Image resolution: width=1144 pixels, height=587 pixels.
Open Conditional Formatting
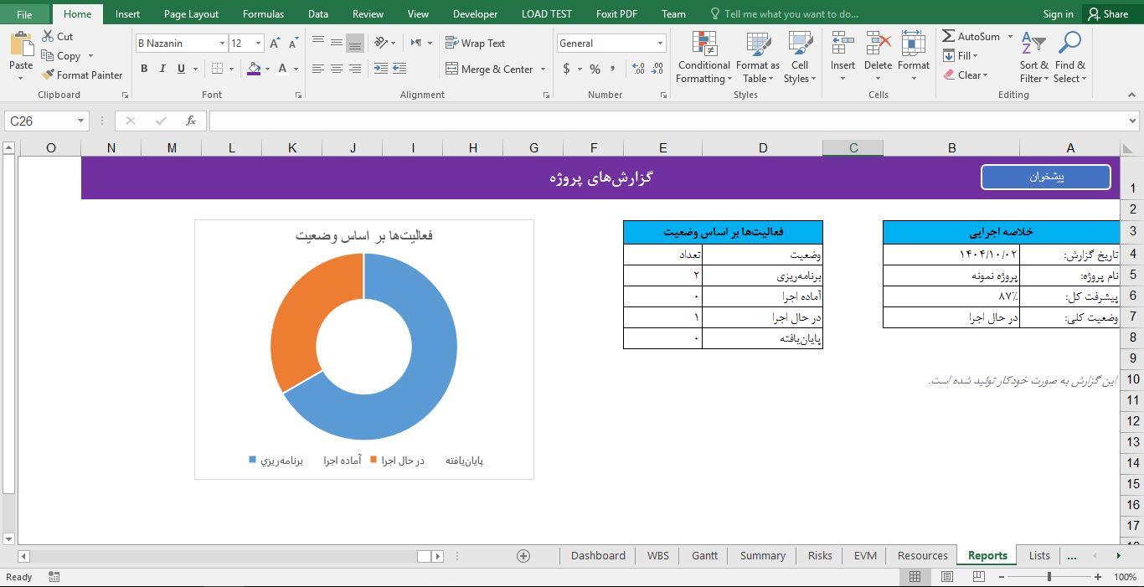(703, 56)
